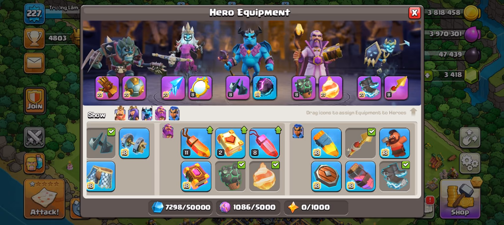Select the level 8 pink Rage Gem equipment
This screenshot has height=225, width=504.
(265, 143)
